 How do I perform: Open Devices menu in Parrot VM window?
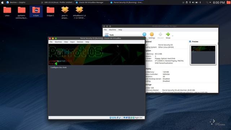tap(80, 42)
